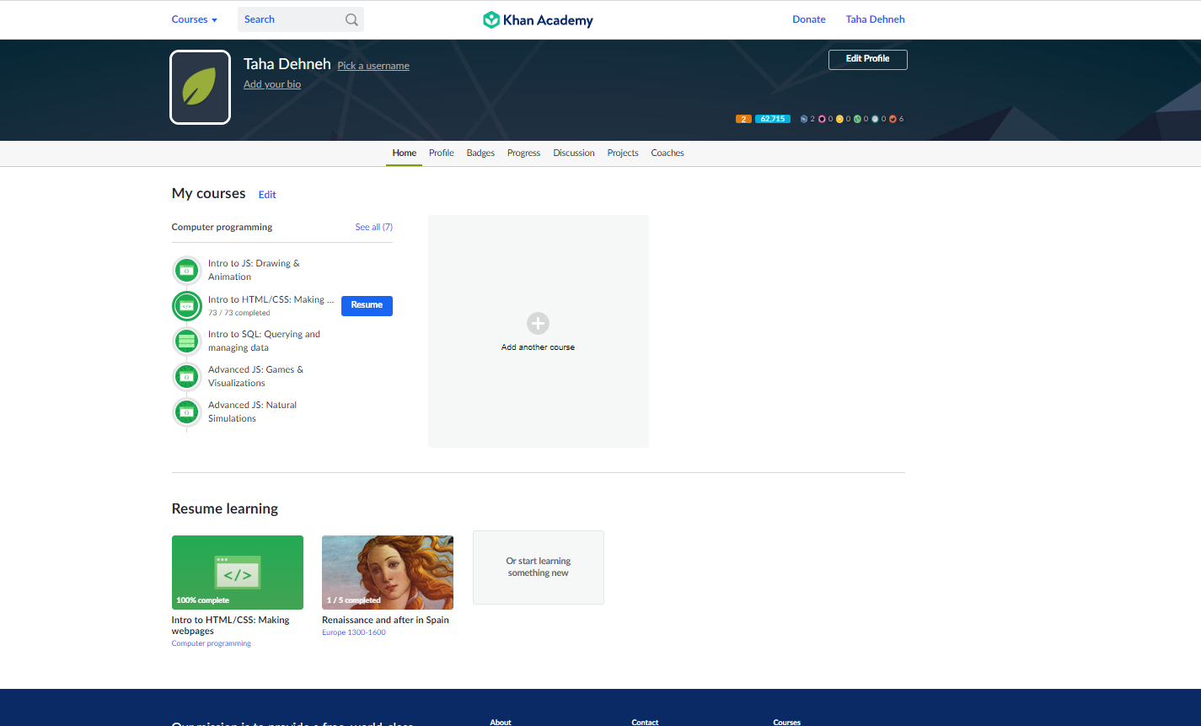Click the 73 / 73 completed text
Screen dimensions: 1201x726
pos(239,313)
